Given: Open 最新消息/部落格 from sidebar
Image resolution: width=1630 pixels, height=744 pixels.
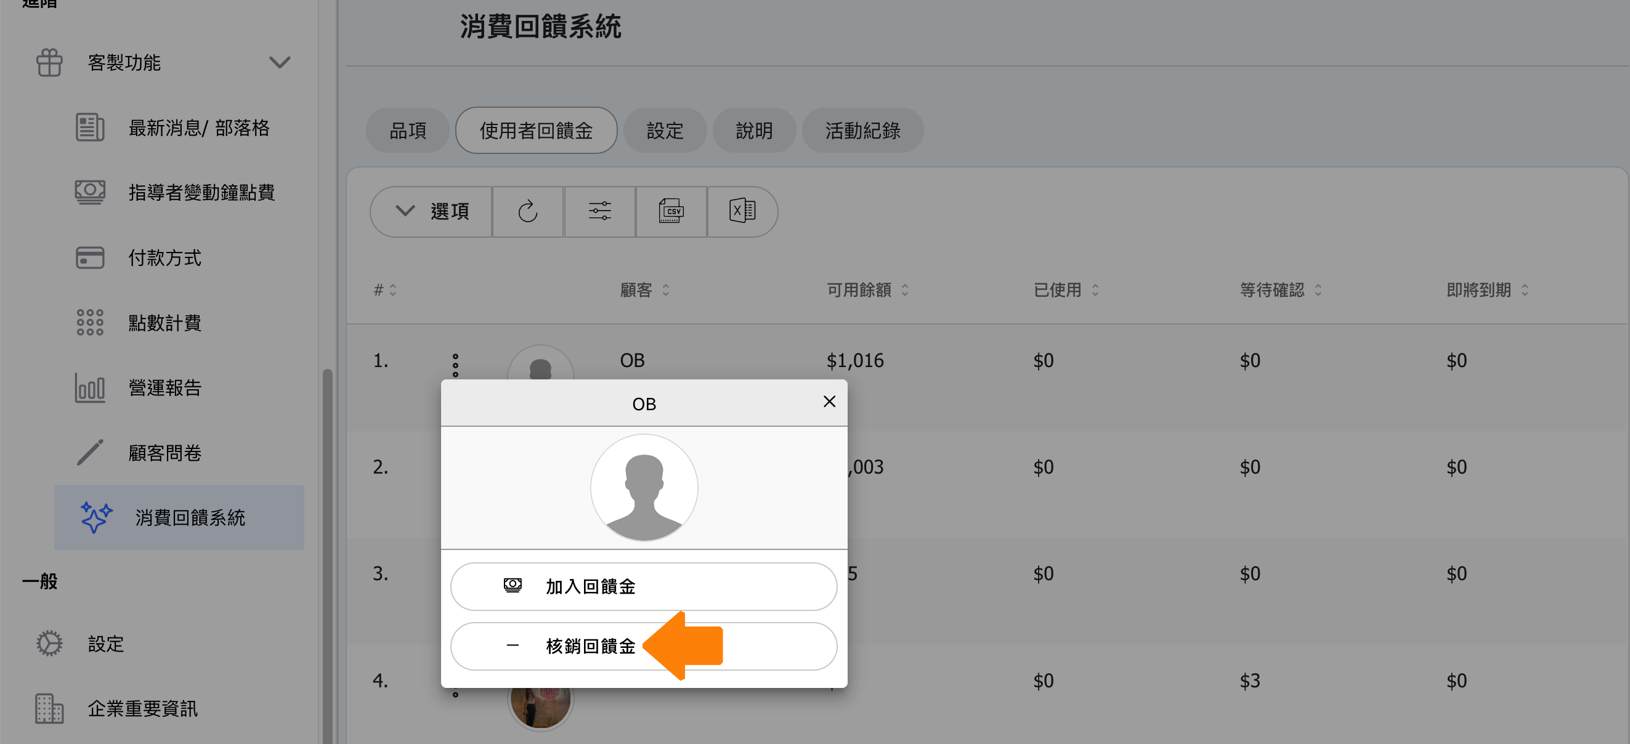Looking at the screenshot, I should (199, 127).
